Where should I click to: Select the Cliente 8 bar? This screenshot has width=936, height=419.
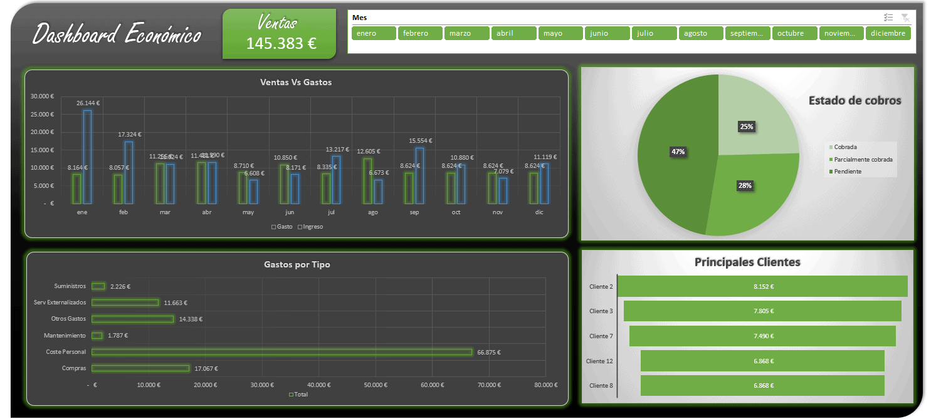(x=762, y=385)
